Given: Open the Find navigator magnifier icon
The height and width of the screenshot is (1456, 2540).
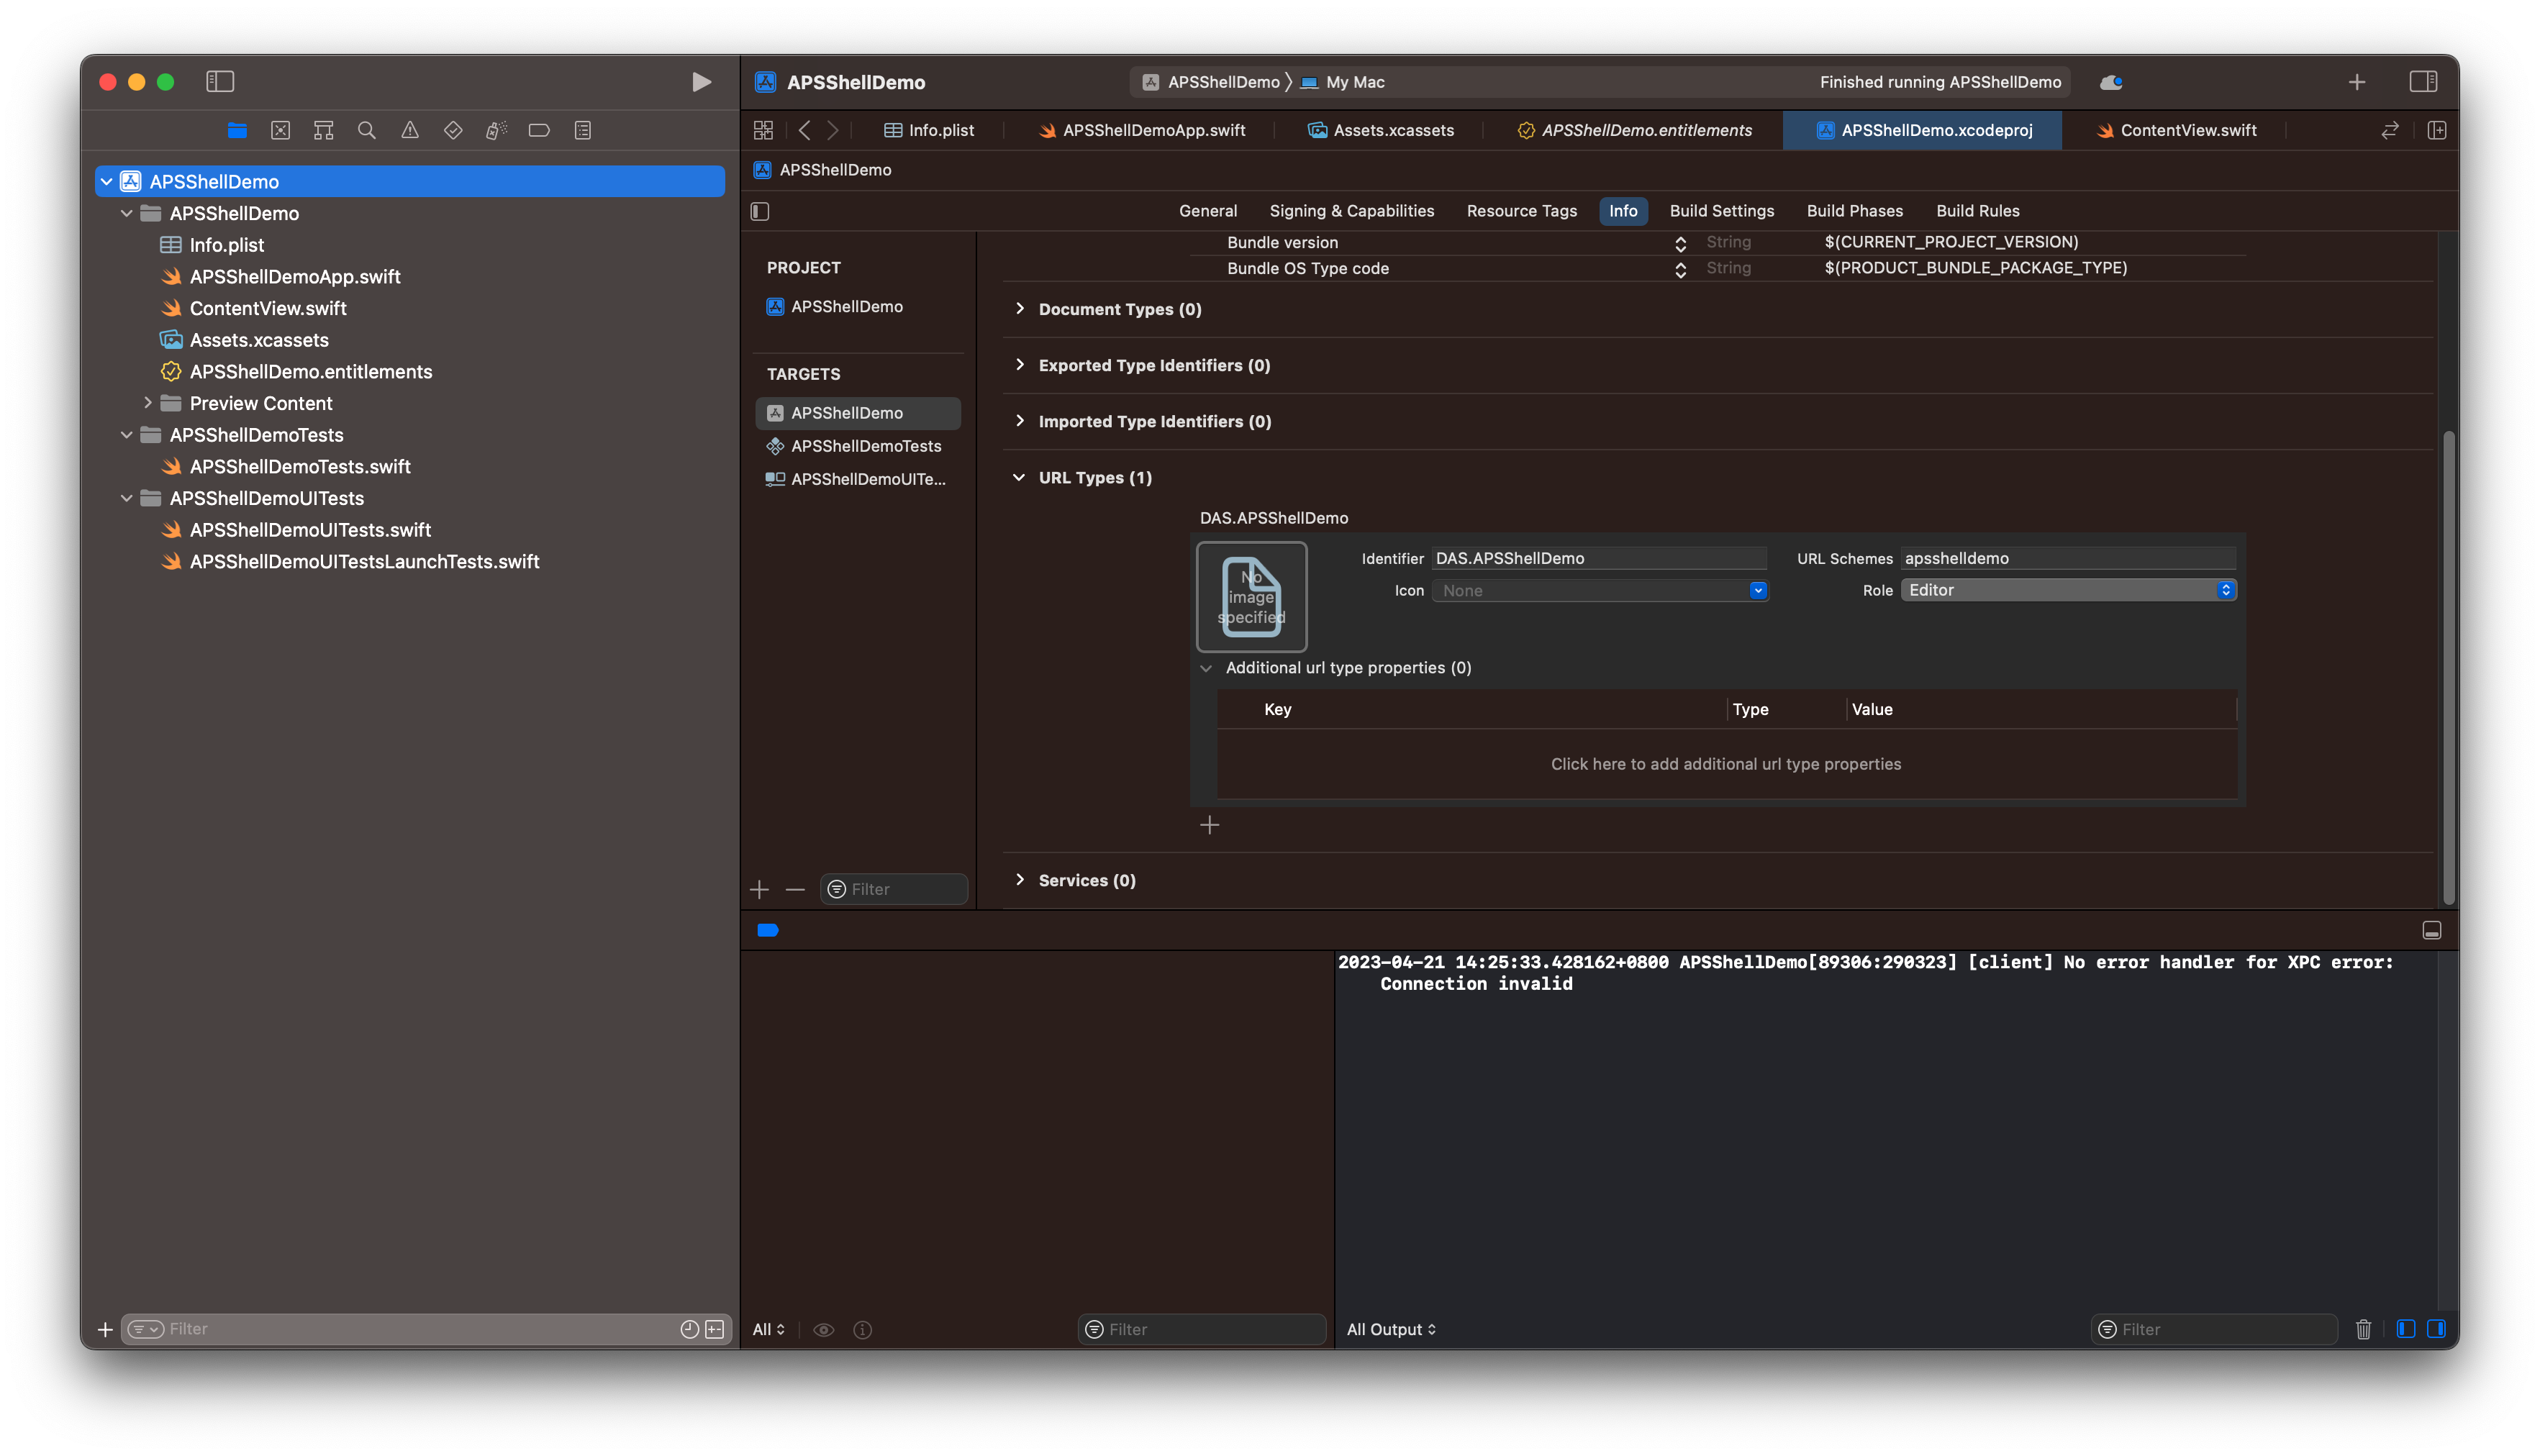Looking at the screenshot, I should [366, 130].
